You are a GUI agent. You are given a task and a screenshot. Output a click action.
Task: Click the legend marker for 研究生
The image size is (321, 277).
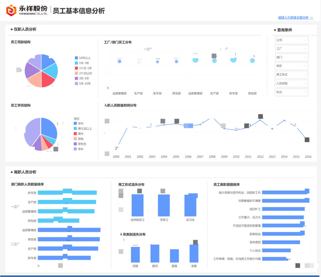[75, 144]
